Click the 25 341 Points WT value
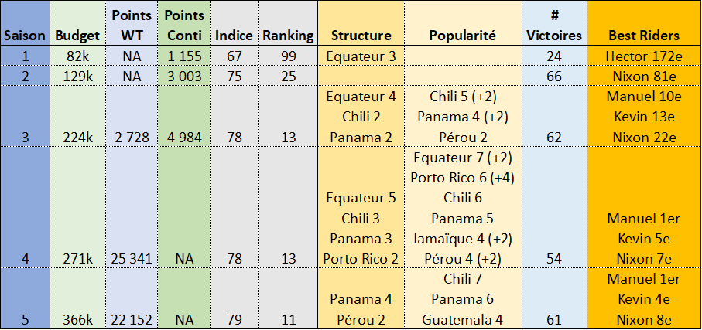 click(132, 258)
